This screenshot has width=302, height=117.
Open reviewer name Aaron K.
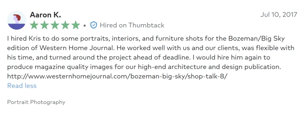(45, 15)
